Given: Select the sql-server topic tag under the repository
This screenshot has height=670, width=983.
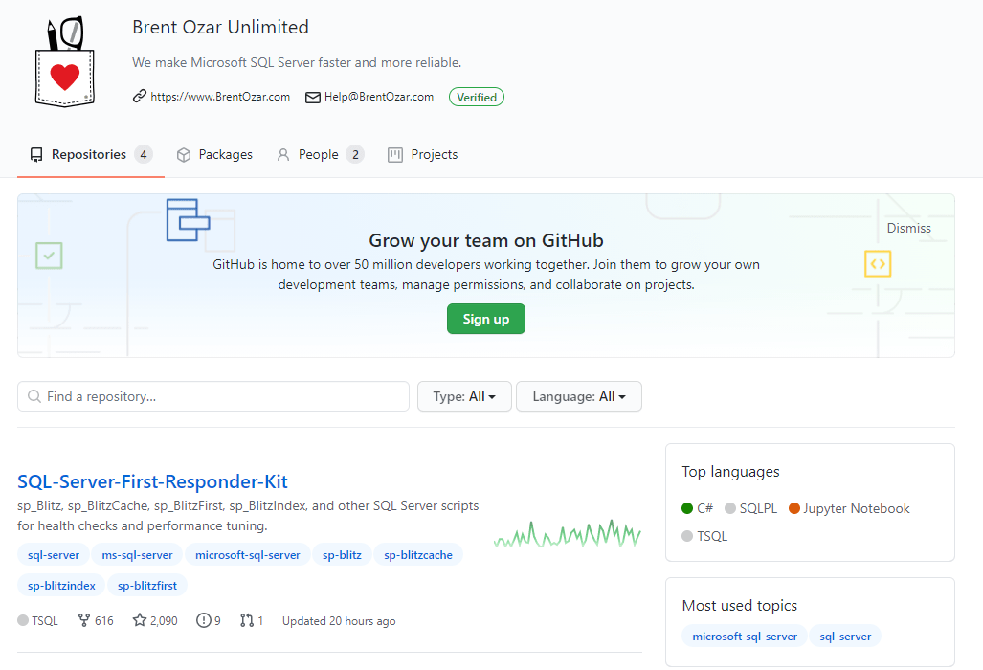Looking at the screenshot, I should [54, 555].
